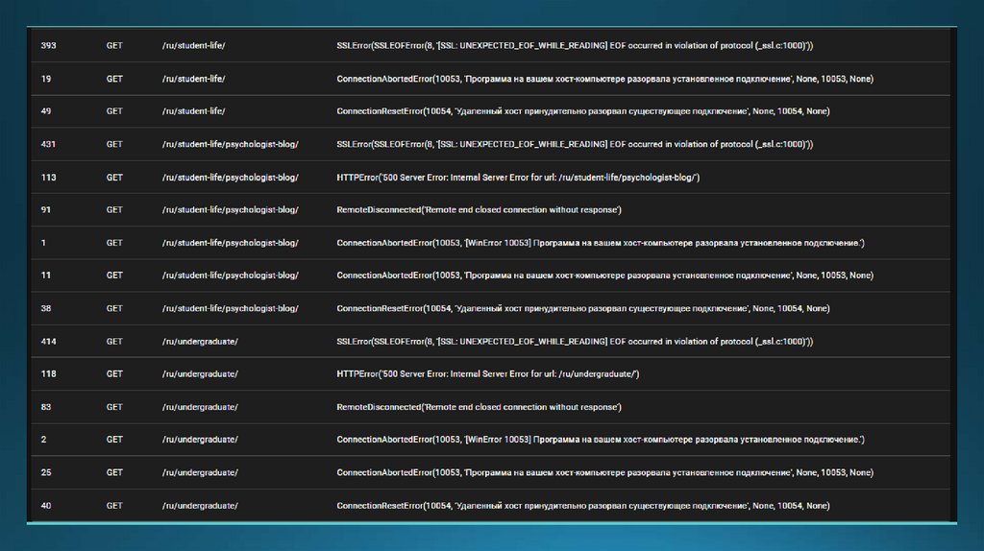Click the failure count 91

(46, 209)
